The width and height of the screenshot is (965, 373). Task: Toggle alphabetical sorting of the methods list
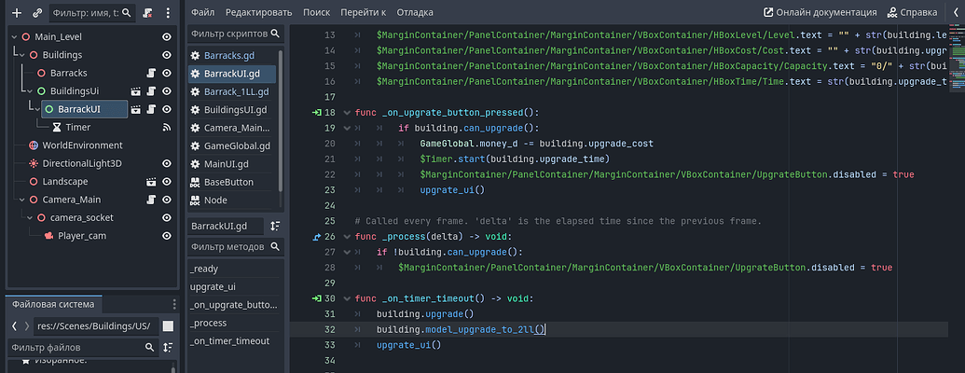point(276,226)
